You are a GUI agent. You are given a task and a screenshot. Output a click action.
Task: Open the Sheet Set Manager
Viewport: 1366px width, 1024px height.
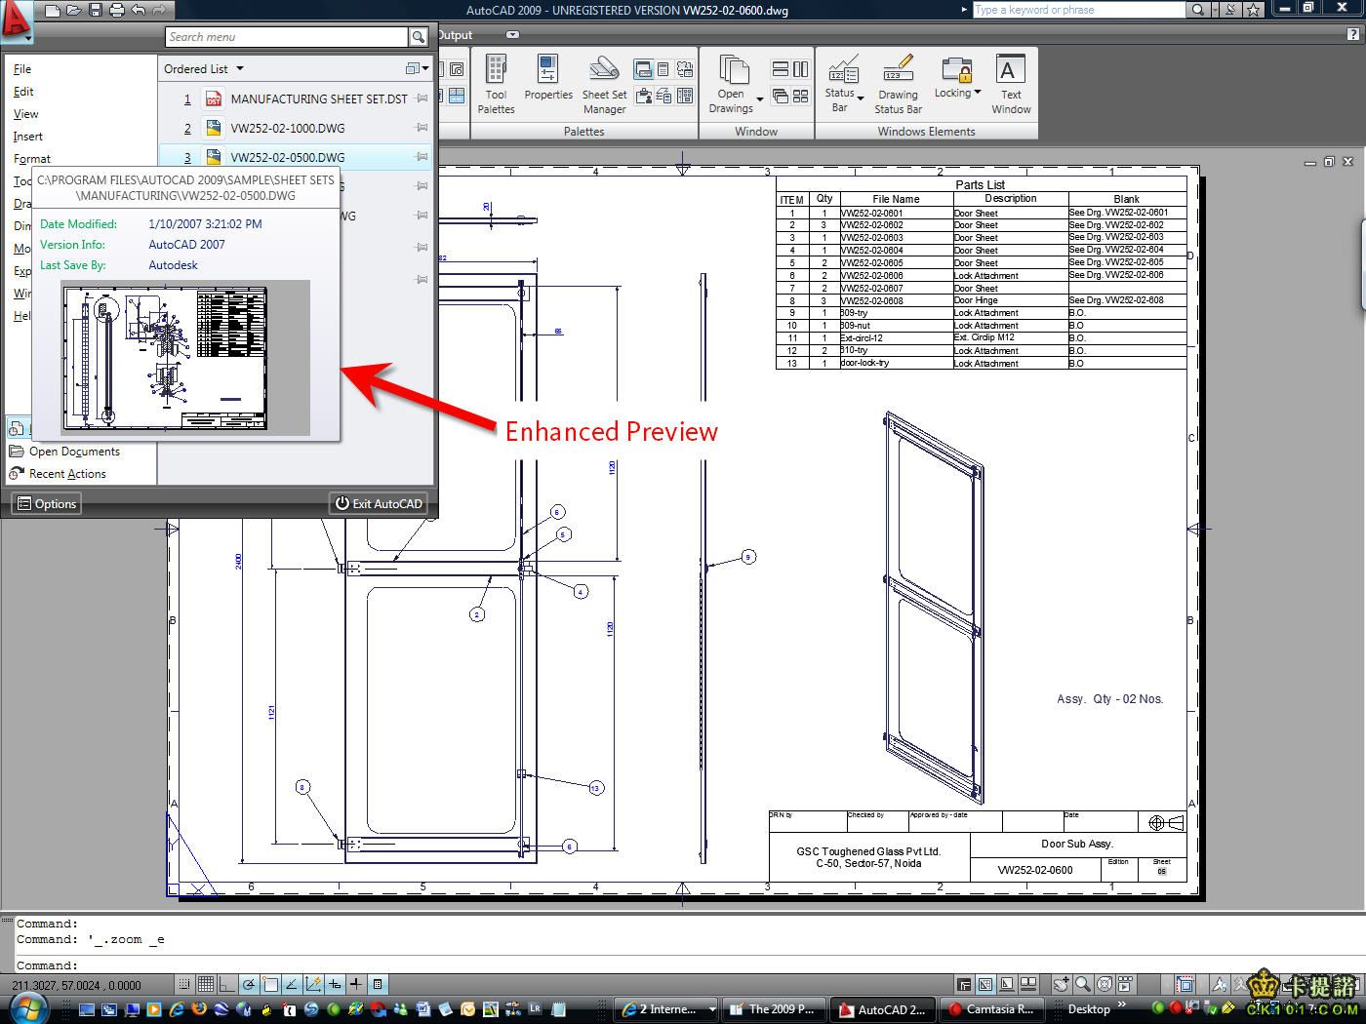[604, 85]
